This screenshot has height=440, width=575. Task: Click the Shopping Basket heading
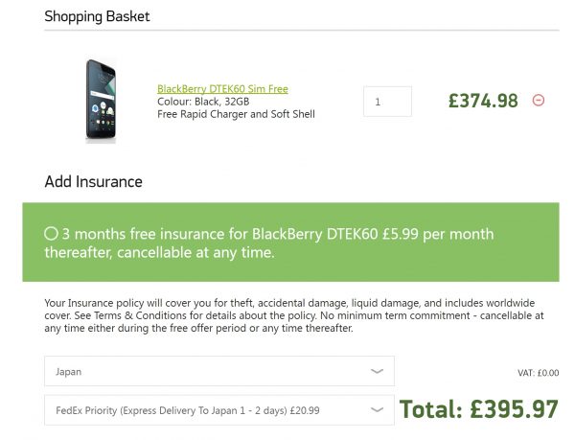click(x=97, y=16)
